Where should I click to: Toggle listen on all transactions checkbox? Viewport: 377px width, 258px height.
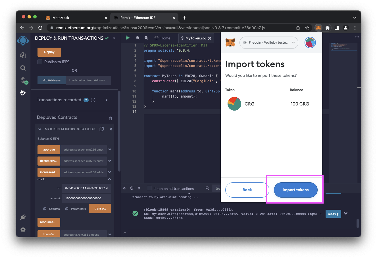coord(149,188)
